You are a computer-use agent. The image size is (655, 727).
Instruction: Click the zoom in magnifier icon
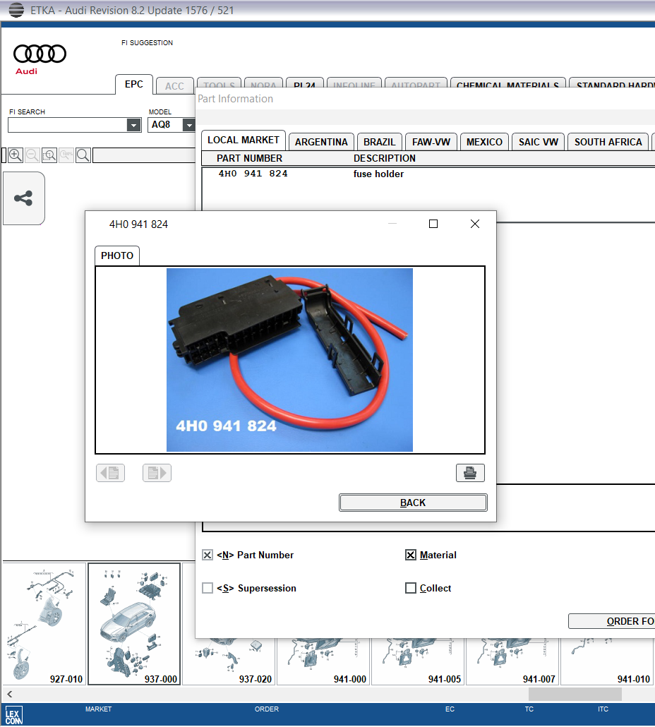[x=16, y=155]
